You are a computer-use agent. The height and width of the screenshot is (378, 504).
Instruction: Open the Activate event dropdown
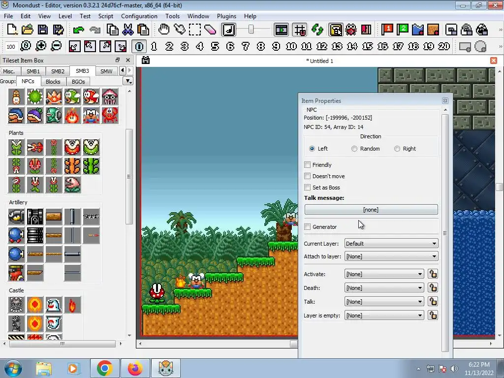coord(384,274)
